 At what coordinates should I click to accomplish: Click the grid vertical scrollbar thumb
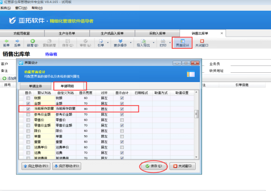coord(196,114)
